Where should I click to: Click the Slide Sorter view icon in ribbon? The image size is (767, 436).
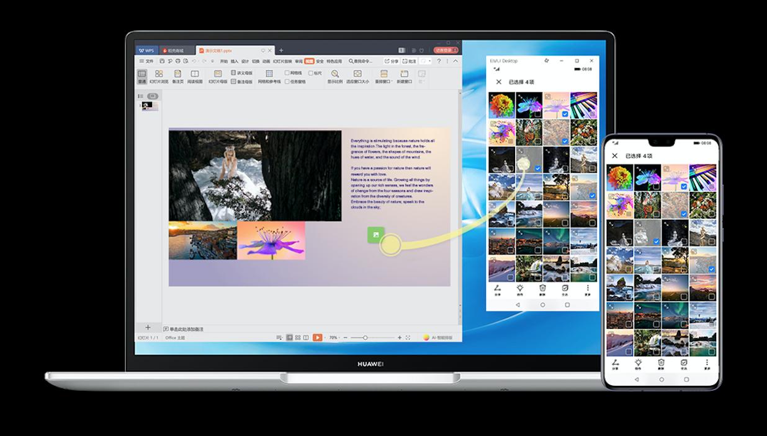click(x=158, y=74)
